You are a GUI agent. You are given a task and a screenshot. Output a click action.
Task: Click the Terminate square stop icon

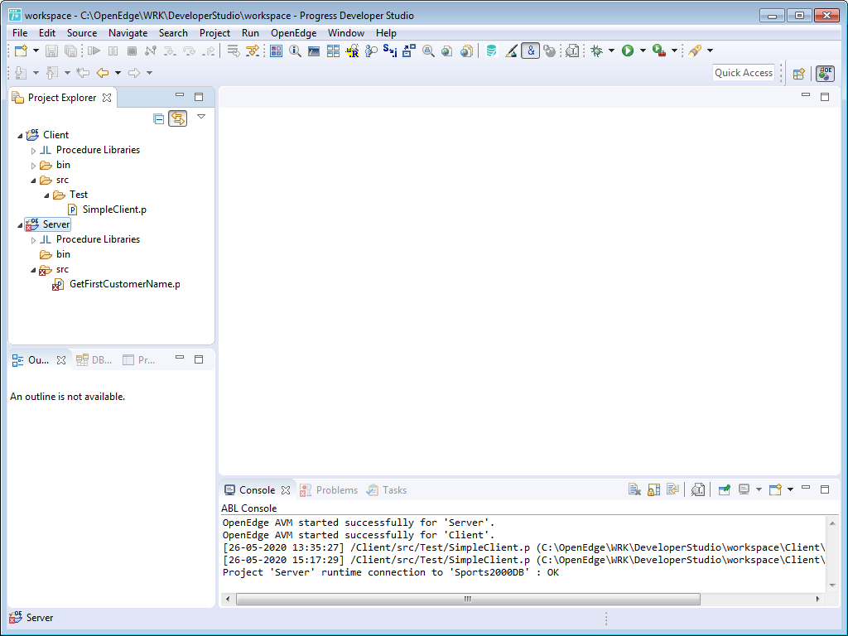(x=132, y=51)
